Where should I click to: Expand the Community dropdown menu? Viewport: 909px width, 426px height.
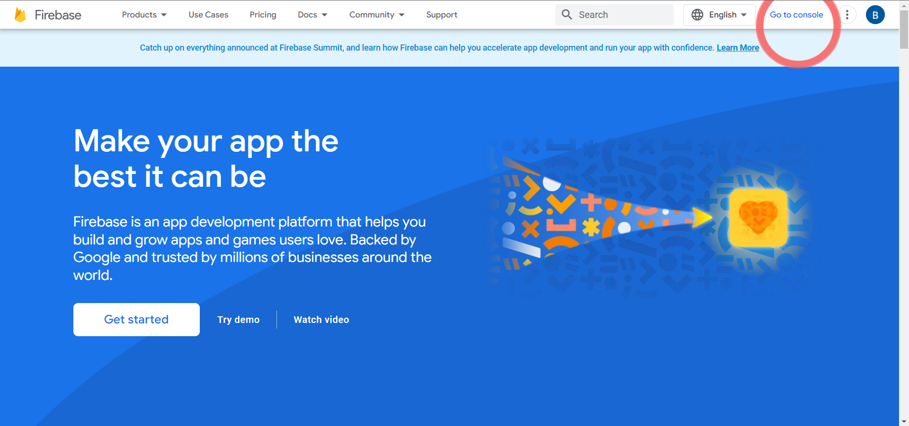(x=377, y=15)
